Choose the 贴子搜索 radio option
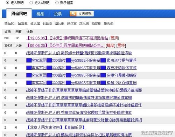 [57, 2]
